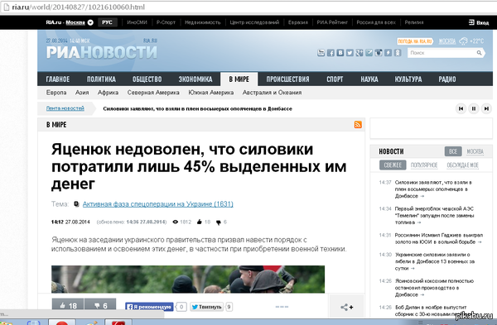The width and height of the screenshot is (497, 325).
Task: Select the Африка subsection
Action: point(108,93)
